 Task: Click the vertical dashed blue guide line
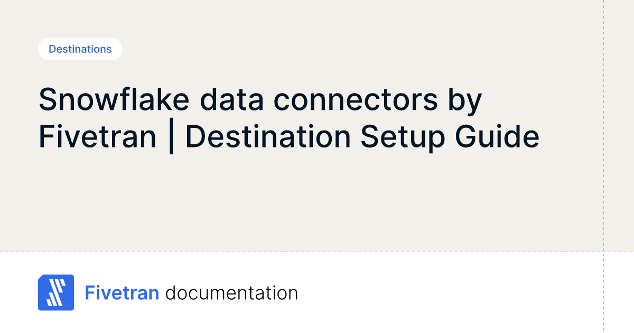click(604, 159)
